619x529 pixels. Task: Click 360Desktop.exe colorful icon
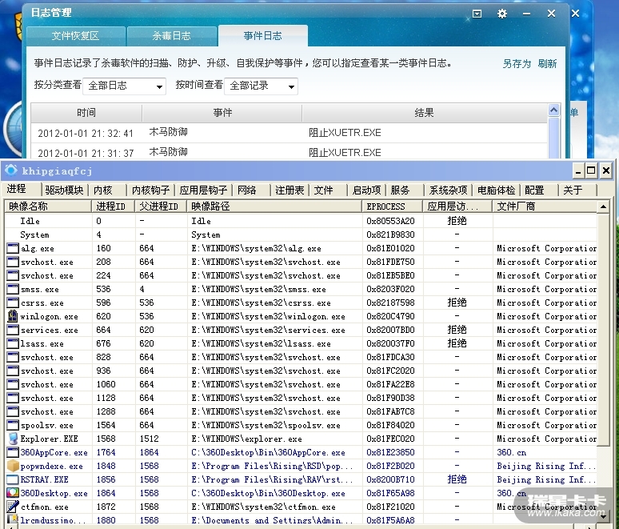click(13, 493)
